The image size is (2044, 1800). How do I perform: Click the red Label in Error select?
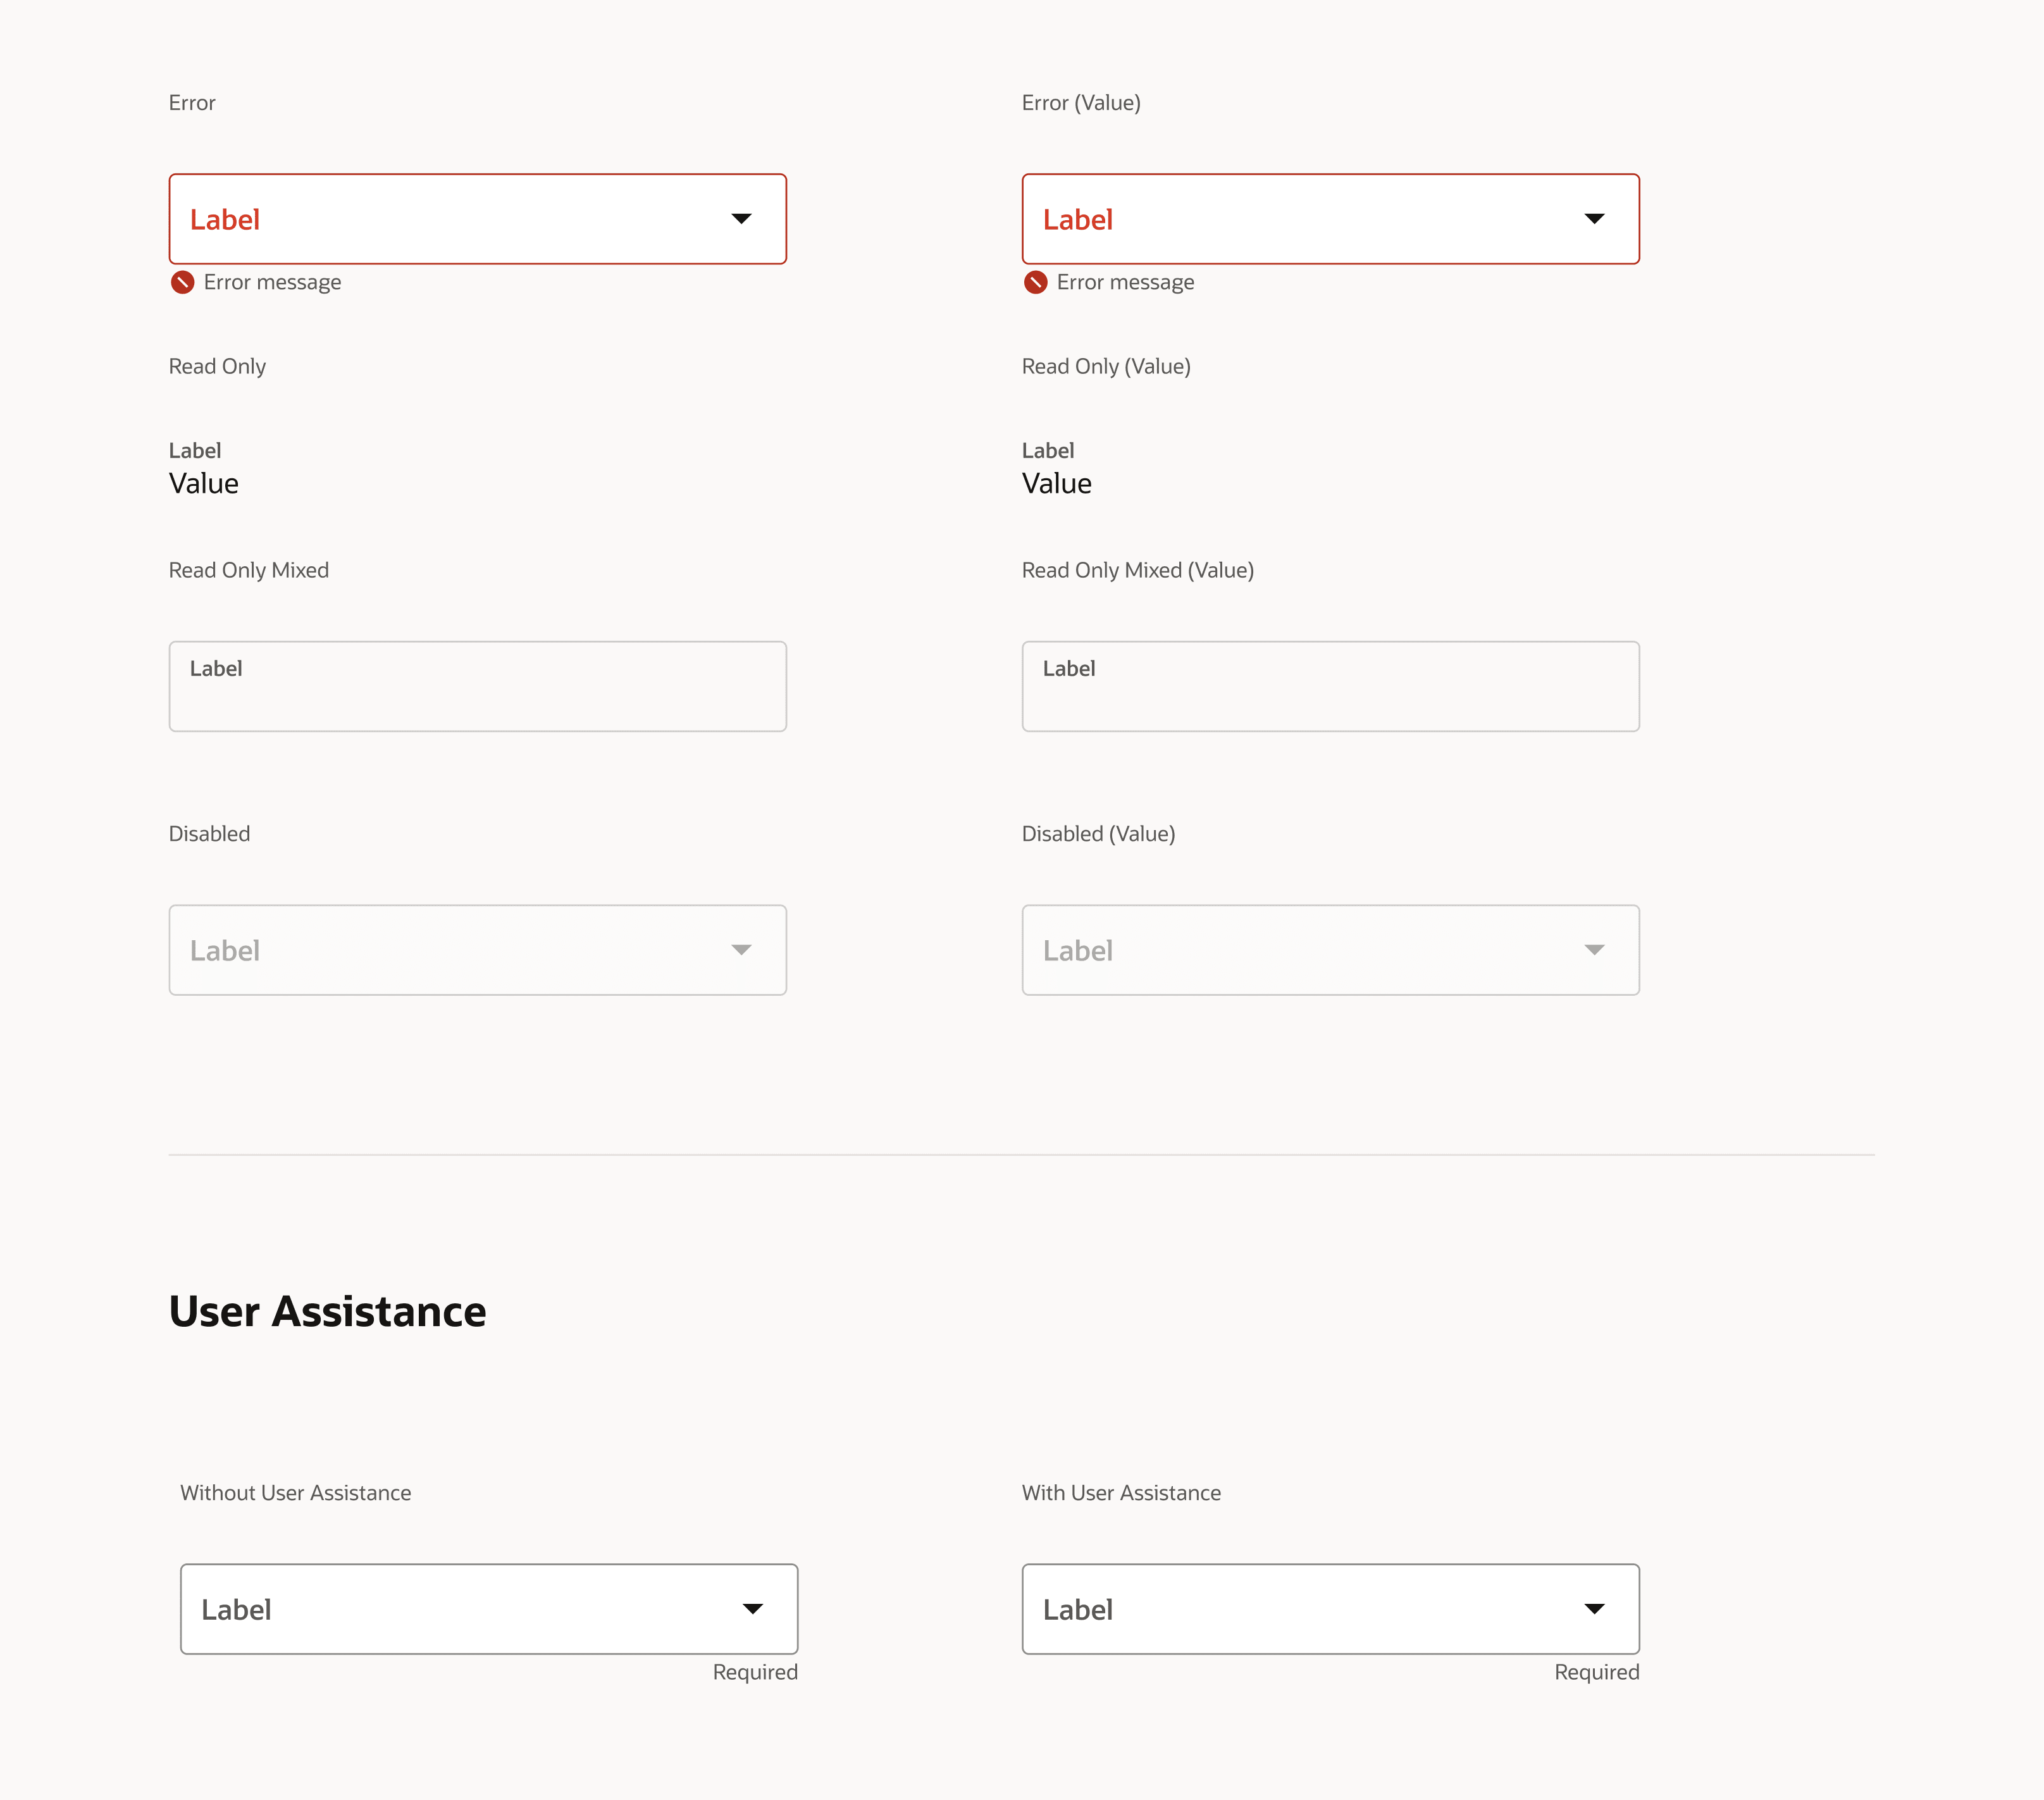click(x=225, y=220)
